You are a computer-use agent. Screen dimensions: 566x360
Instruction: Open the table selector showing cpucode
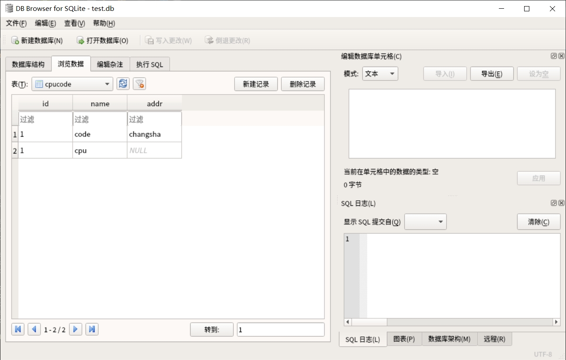pos(72,84)
